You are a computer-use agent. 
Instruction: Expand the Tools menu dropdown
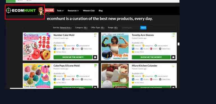[x=60, y=11]
